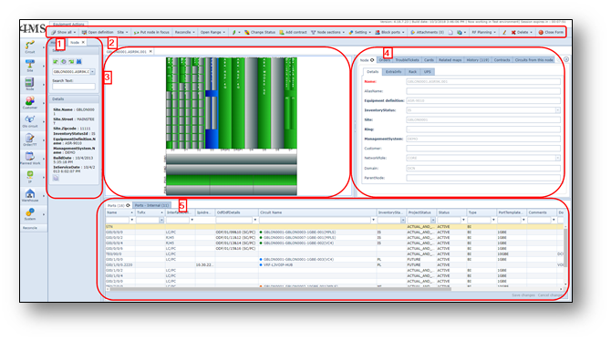Open the Customer module in the sidebar

pyautogui.click(x=30, y=102)
